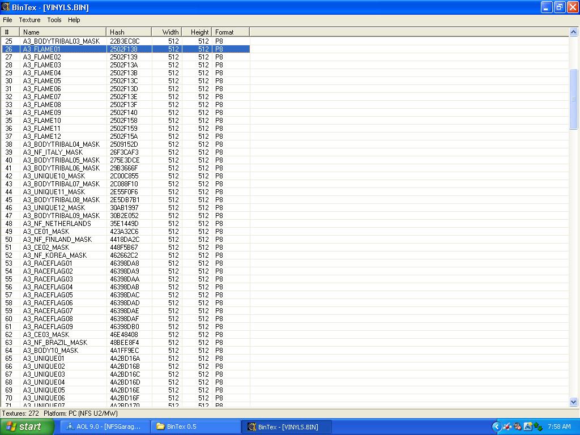Select texture A3_NF_FINLAND_MASK

tap(57, 240)
